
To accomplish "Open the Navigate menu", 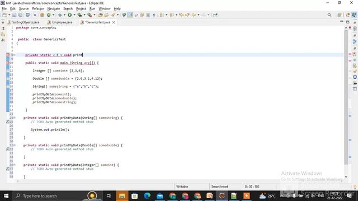I will coord(54,9).
